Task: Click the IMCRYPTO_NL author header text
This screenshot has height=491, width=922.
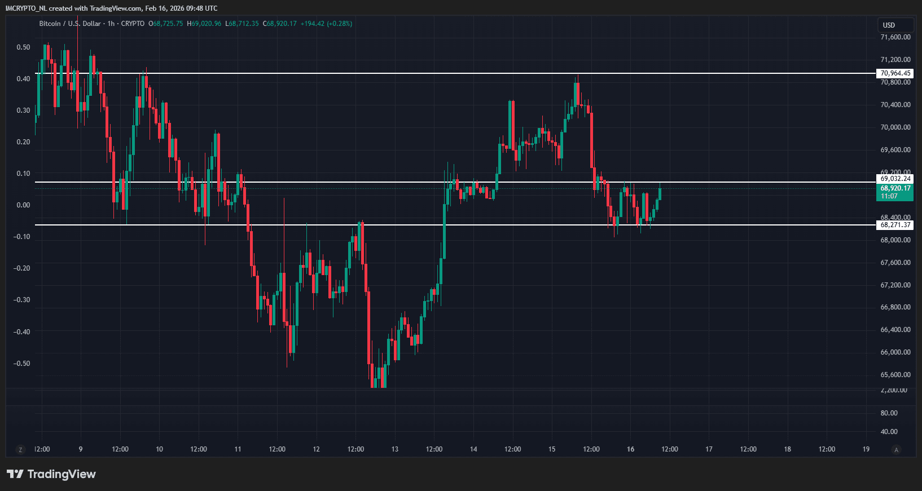Action: click(26, 8)
